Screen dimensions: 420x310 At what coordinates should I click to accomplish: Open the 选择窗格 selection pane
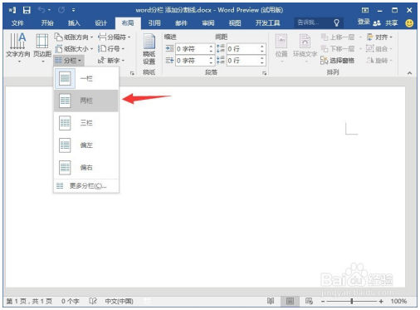point(338,61)
